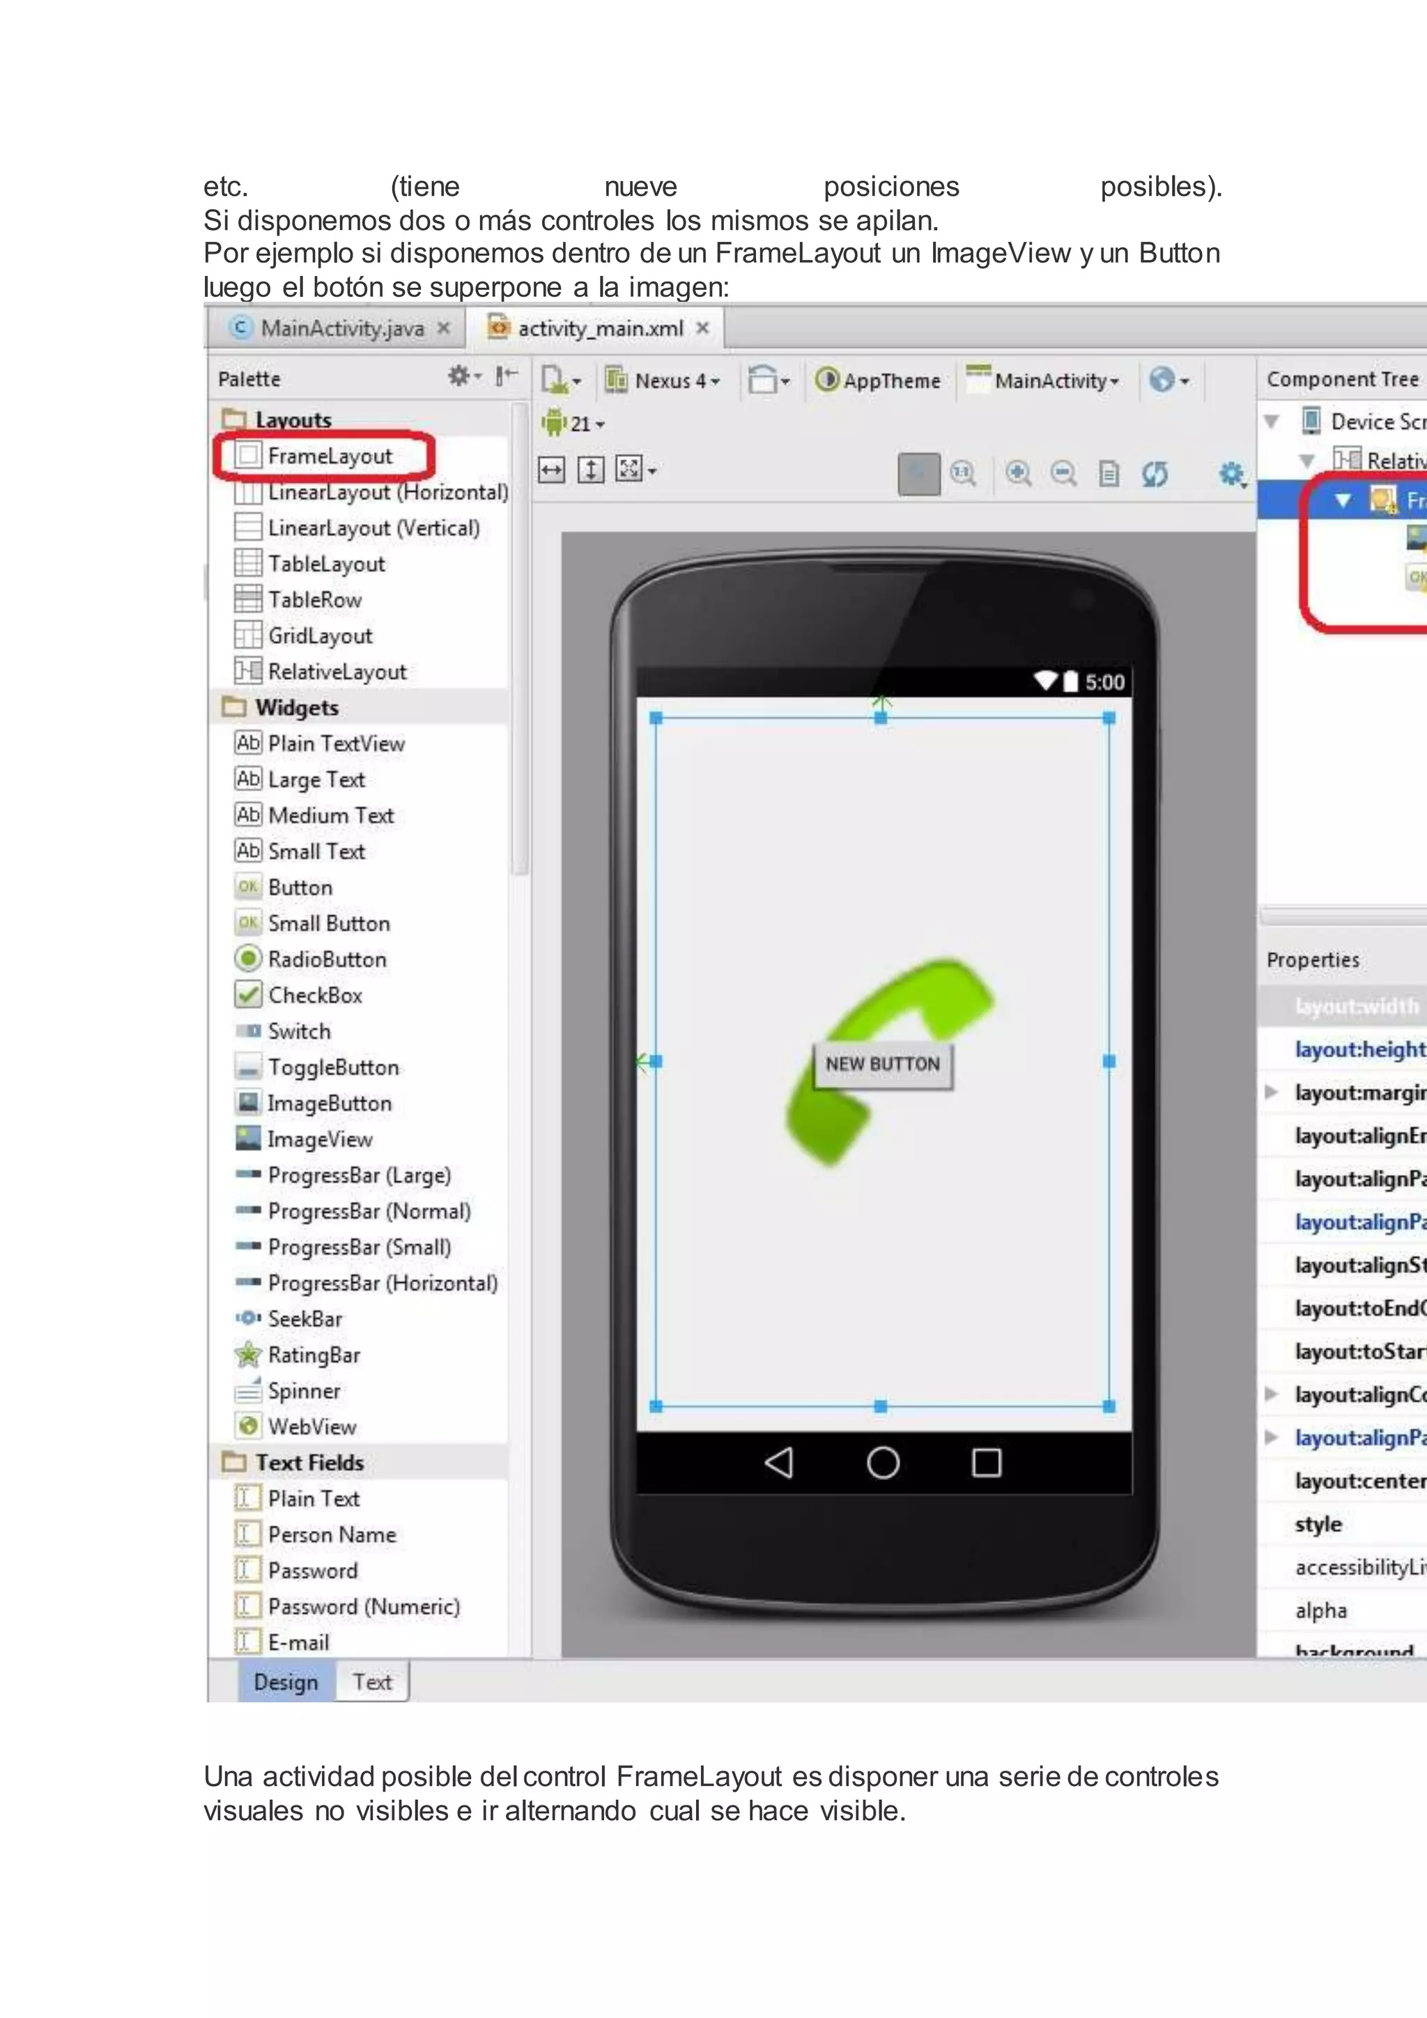The width and height of the screenshot is (1427, 2018).
Task: Switch to the MainActivity.java tab
Action: (x=342, y=328)
